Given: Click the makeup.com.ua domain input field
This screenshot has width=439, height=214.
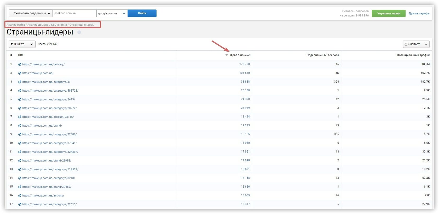Looking at the screenshot, I should pos(74,13).
